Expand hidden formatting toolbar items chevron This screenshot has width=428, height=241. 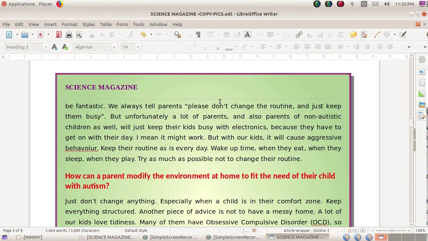click(409, 47)
